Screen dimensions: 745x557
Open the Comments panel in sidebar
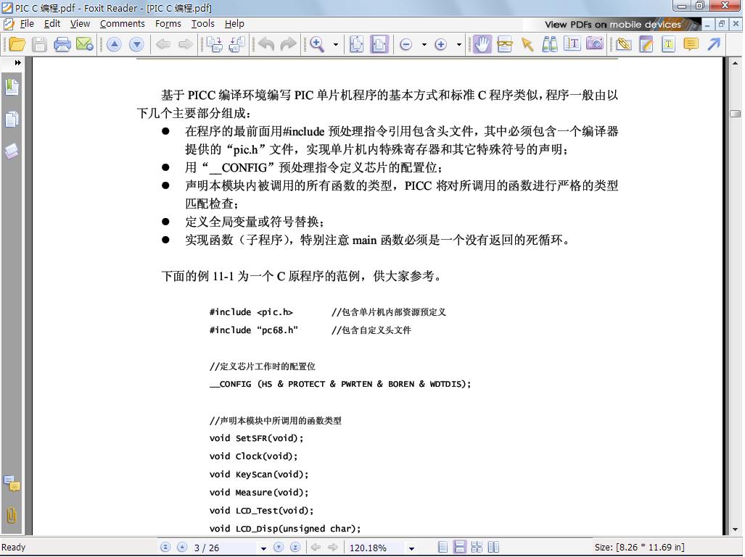point(12,484)
